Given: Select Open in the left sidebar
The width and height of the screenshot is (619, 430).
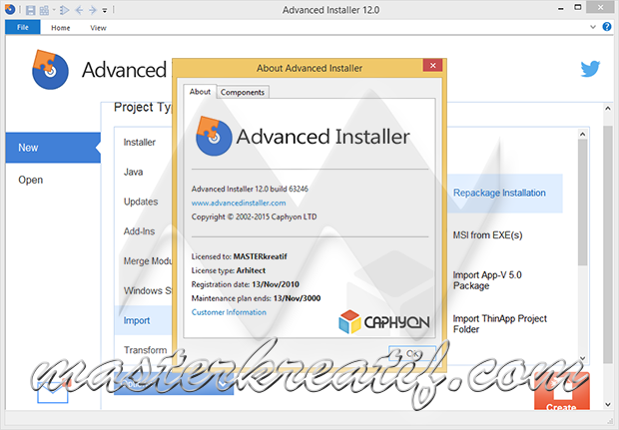Looking at the screenshot, I should point(30,180).
